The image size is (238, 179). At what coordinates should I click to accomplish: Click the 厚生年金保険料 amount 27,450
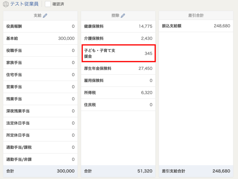[145, 68]
